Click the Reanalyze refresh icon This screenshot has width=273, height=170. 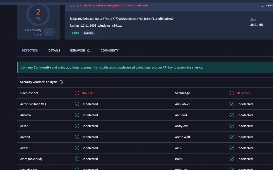(x=262, y=5)
